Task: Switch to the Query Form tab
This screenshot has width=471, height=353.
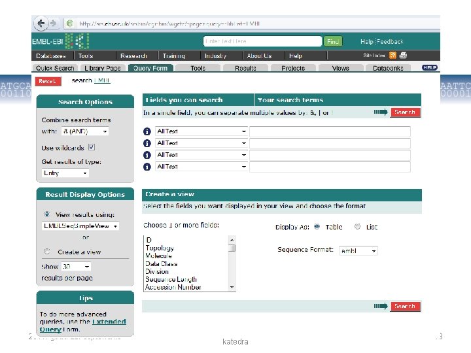Action: click(x=150, y=68)
